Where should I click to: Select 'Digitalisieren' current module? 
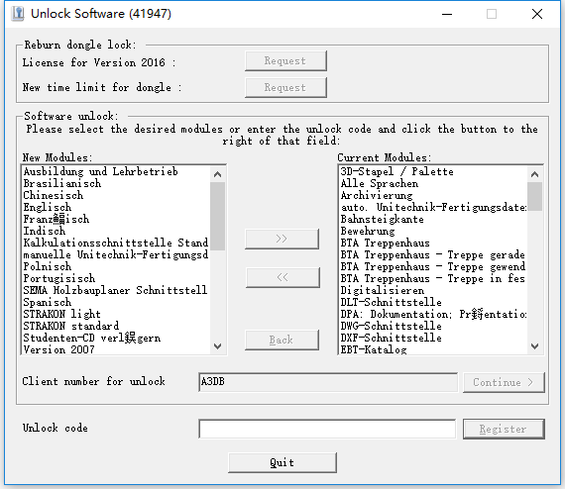433,290
